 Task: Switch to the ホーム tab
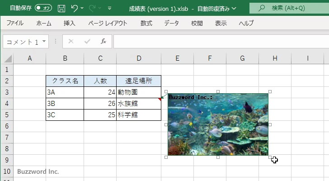coord(44,23)
